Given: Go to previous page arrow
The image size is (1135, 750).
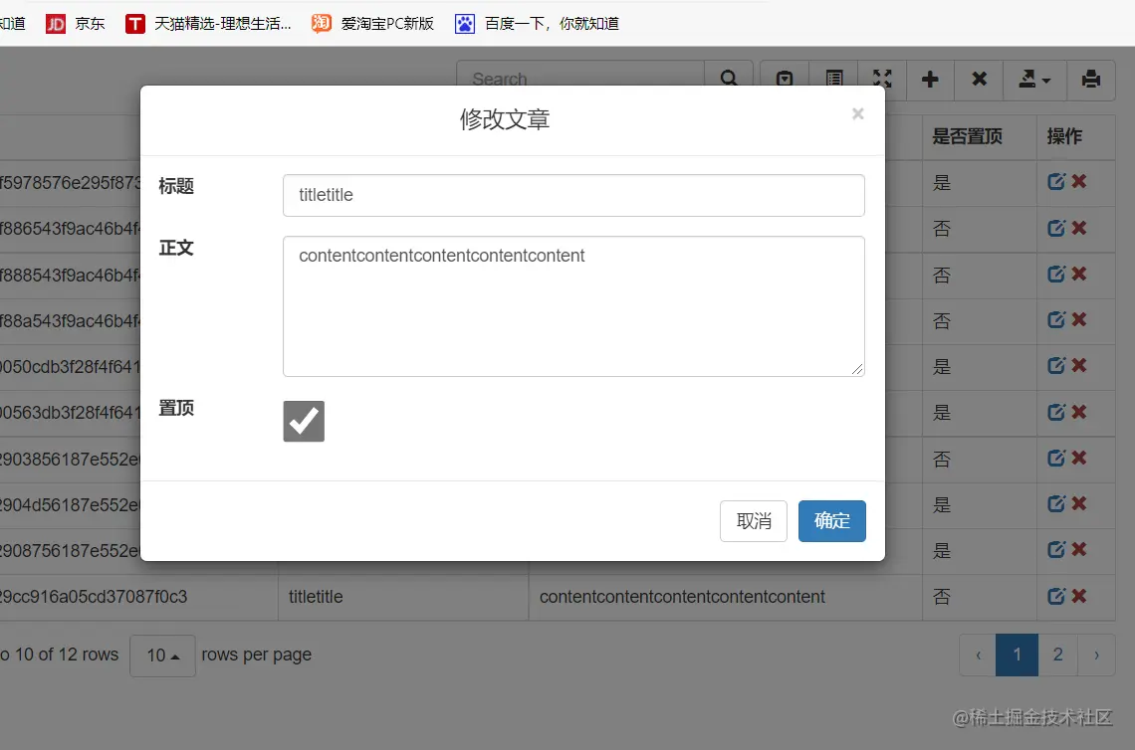Looking at the screenshot, I should click(978, 656).
